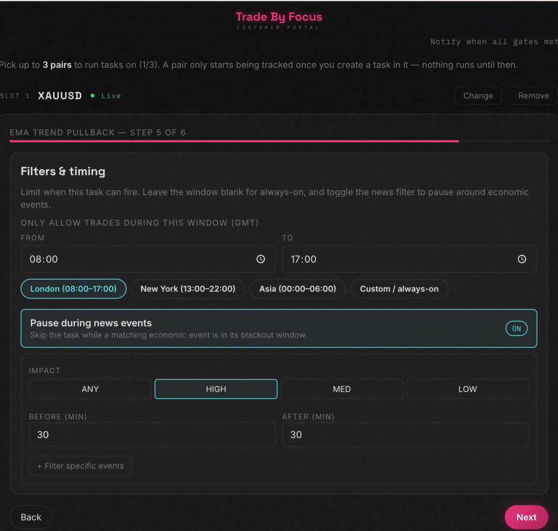
Task: Focus the FROM time field showing 08:00
Action: tap(148, 259)
